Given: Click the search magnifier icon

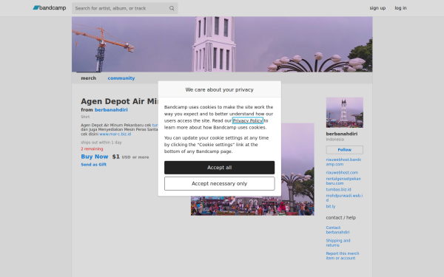Looking at the screenshot, I should [x=172, y=8].
